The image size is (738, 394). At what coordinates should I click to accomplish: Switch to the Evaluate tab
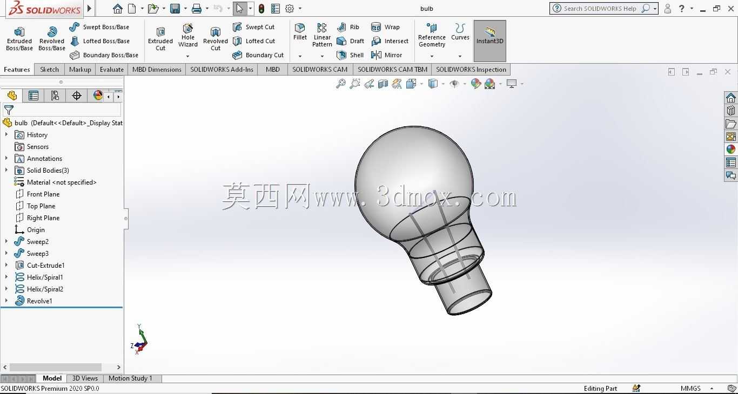112,70
